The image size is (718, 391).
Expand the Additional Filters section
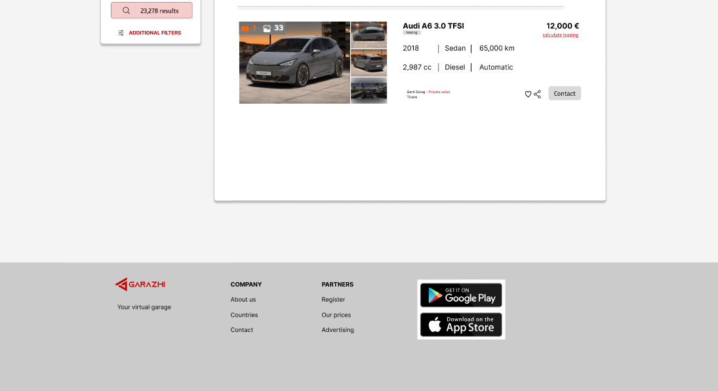155,33
